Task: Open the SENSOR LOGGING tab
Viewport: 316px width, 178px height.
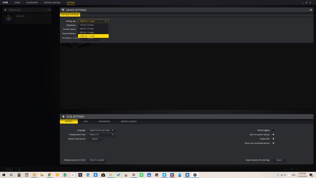Action: pos(129,121)
